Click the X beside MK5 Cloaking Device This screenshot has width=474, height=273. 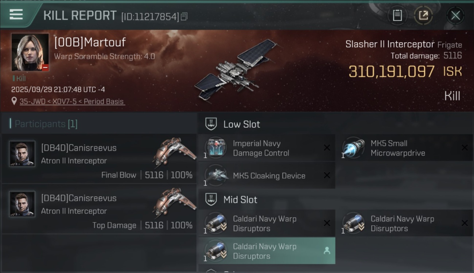[x=327, y=175]
